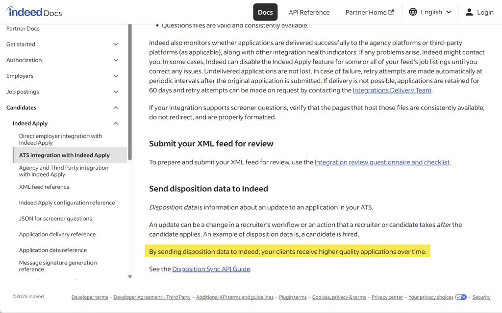Expand the Employers sidebar section

click(116, 76)
